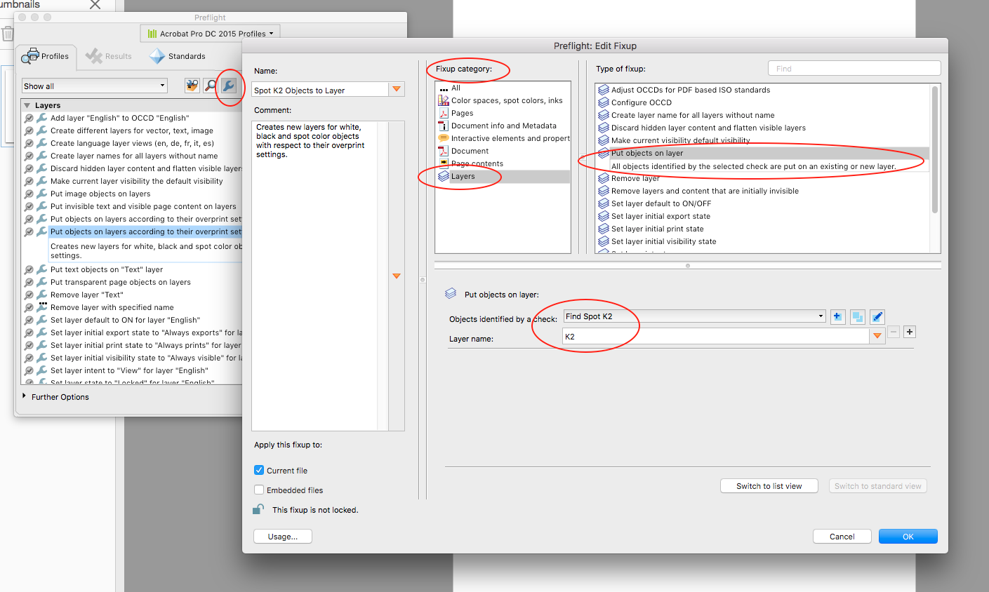Select the circled single-fixup wrench icon

[228, 86]
